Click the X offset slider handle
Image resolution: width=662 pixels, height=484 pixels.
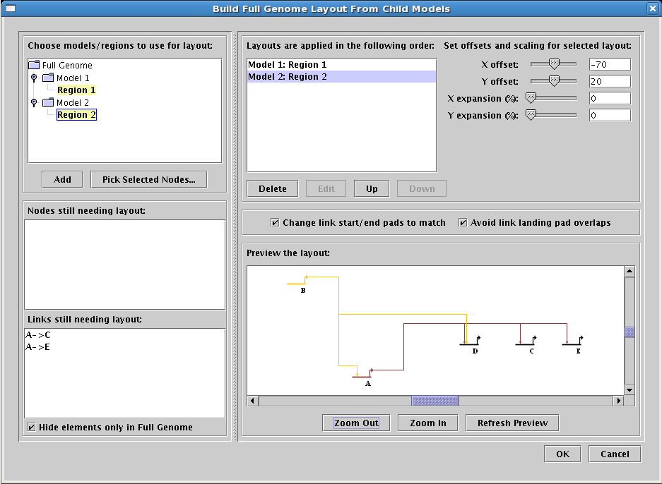pyautogui.click(x=554, y=64)
